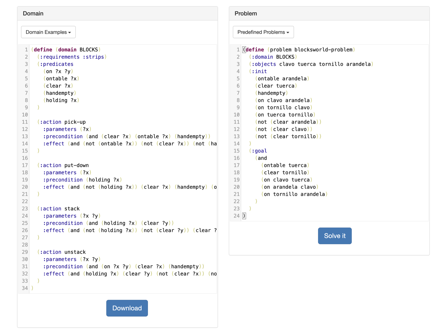The height and width of the screenshot is (333, 445).
Task: Click '(:requirements :strips)' in the domain editor
Action: (72, 57)
